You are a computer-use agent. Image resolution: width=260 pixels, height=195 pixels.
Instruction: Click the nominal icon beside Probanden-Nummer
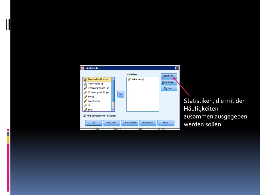(x=85, y=79)
